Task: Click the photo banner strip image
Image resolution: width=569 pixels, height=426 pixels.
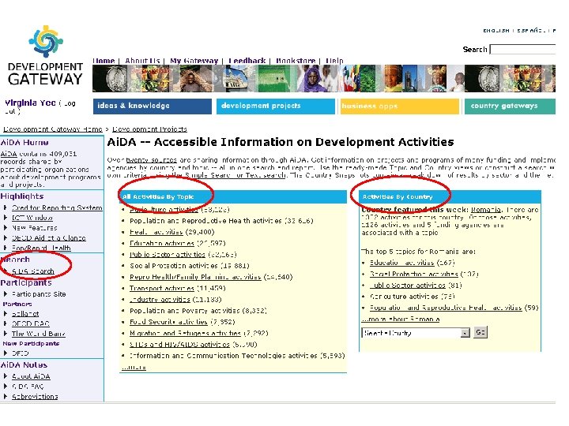Action: pos(324,78)
